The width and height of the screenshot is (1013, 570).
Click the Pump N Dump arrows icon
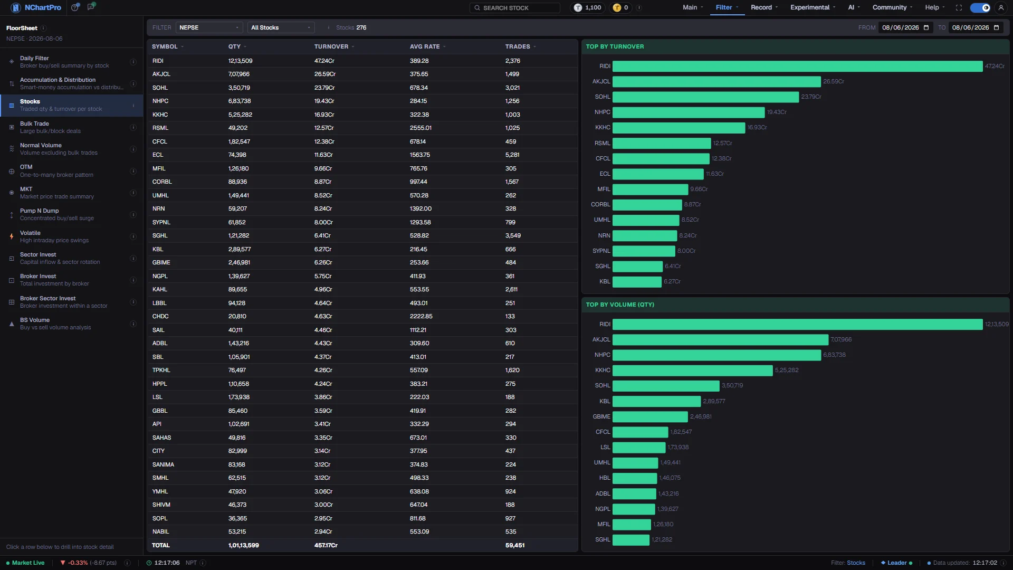tap(12, 215)
